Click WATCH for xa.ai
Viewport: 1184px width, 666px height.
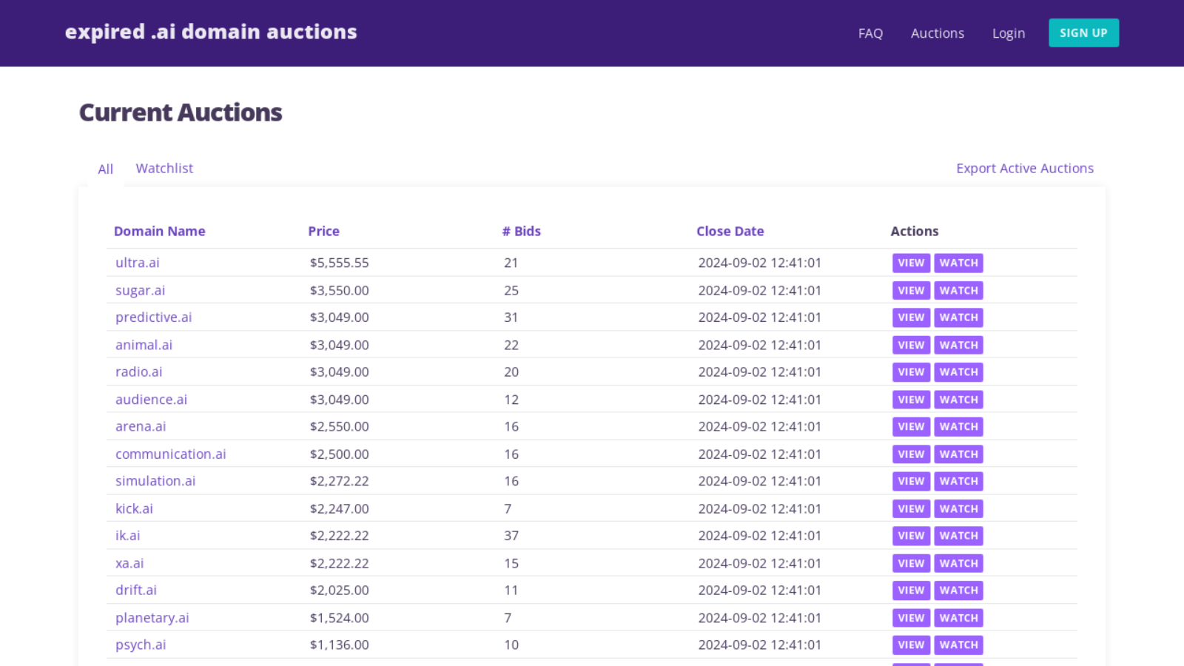pyautogui.click(x=958, y=563)
